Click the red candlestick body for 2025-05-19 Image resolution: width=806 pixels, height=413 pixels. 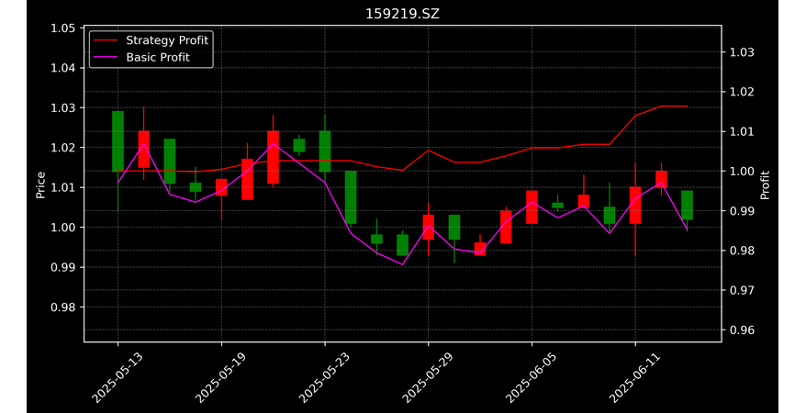point(221,187)
